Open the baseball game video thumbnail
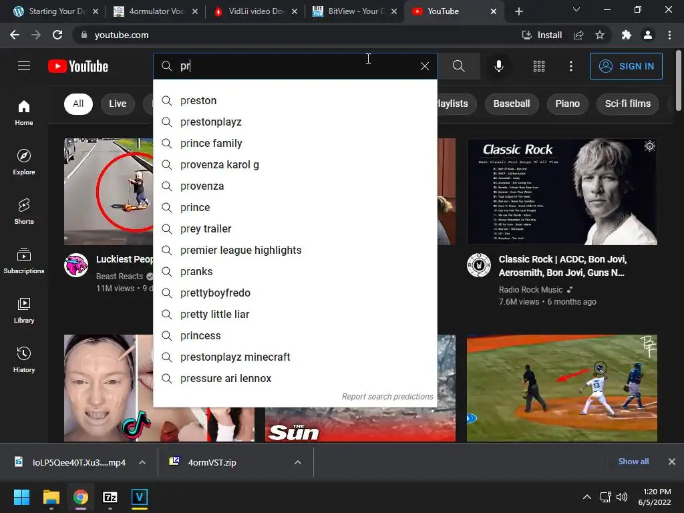Viewport: 684px width, 513px height. (x=562, y=388)
